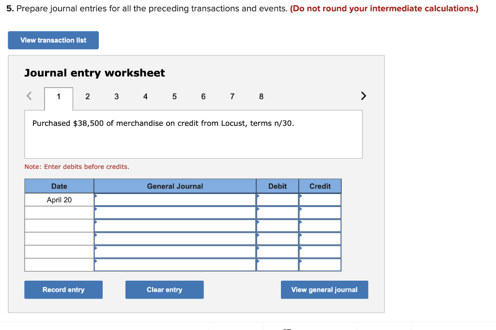Image resolution: width=496 pixels, height=330 pixels.
Task: Switch to worksheet tab 6
Action: click(203, 97)
